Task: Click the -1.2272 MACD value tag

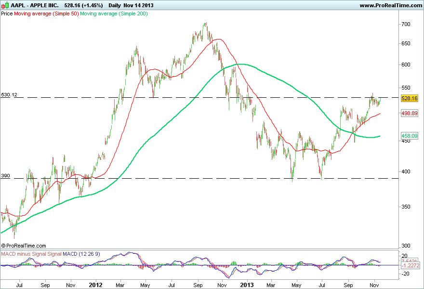Action: point(411,265)
